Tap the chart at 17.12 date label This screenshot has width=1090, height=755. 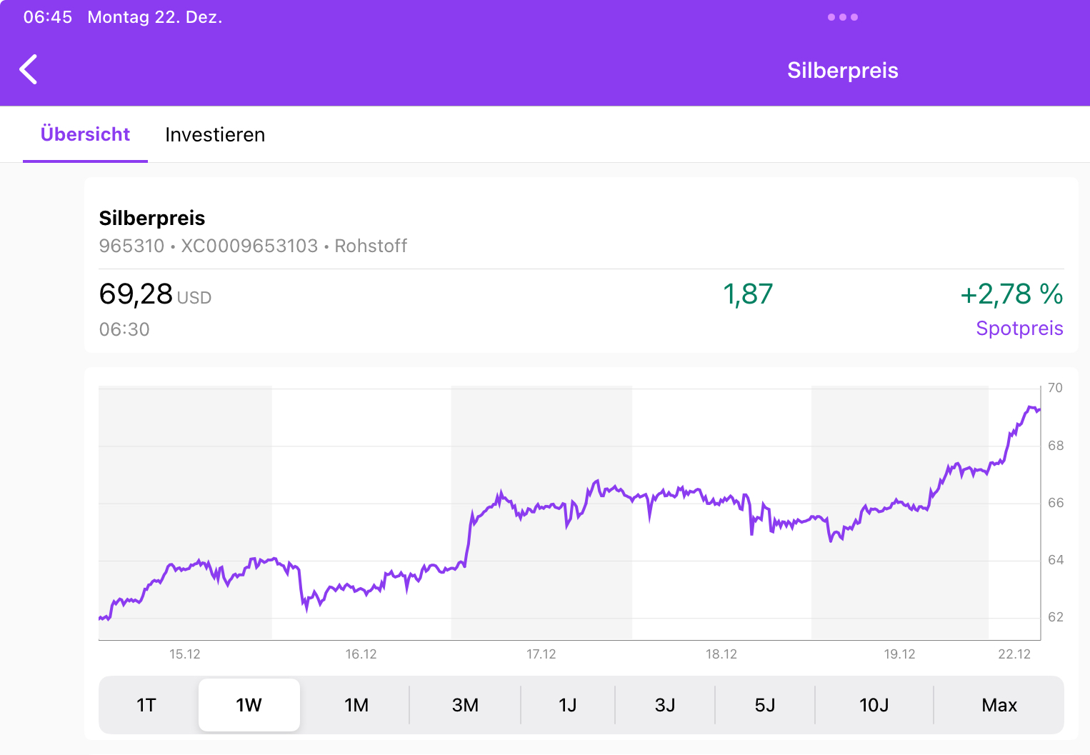(x=541, y=654)
